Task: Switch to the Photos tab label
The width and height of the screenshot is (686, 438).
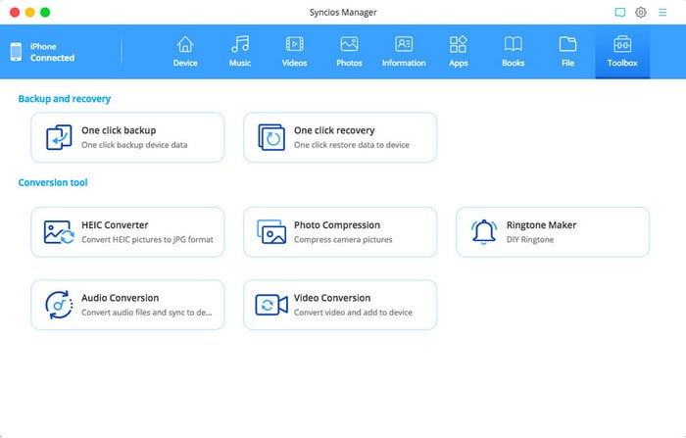Action: coord(349,63)
